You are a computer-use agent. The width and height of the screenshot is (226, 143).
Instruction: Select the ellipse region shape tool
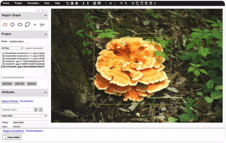pyautogui.click(x=20, y=24)
